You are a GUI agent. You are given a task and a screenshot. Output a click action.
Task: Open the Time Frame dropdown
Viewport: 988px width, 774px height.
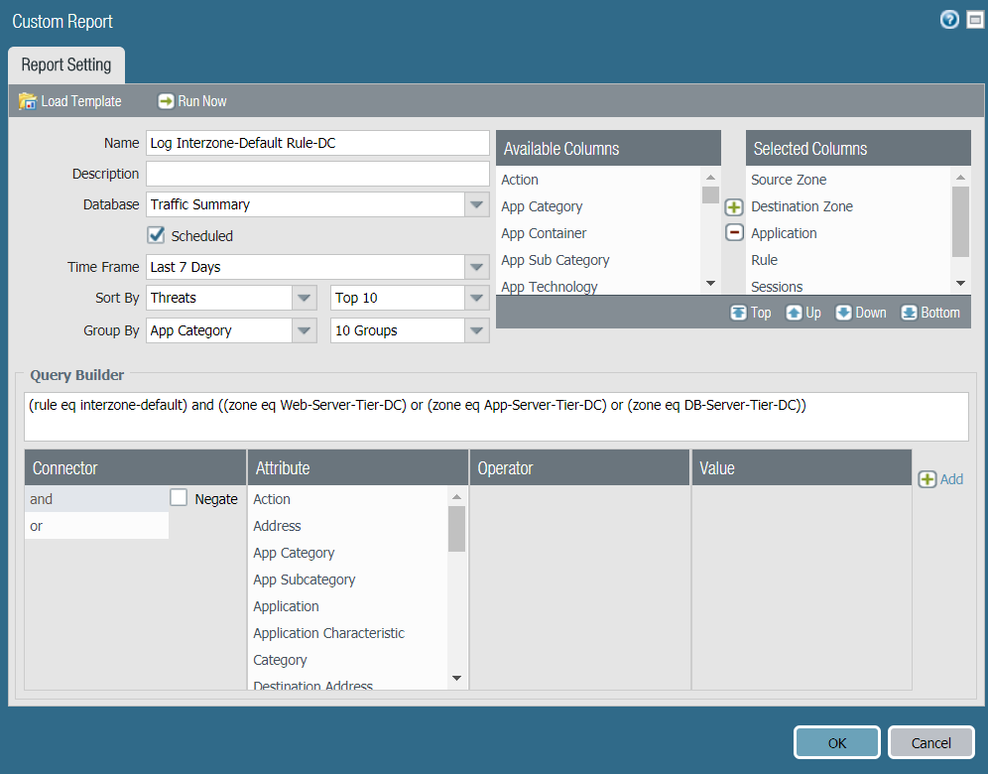(477, 267)
